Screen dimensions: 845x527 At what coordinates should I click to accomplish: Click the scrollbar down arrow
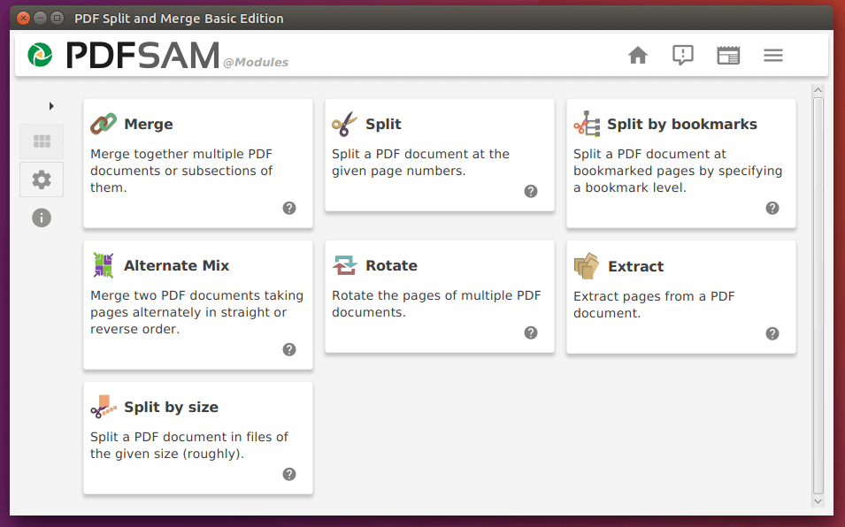(818, 501)
